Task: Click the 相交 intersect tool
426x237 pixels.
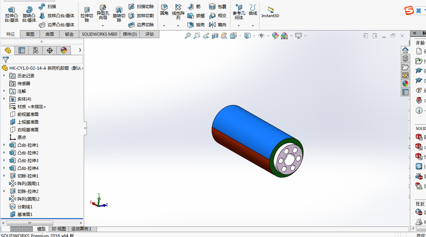Action: click(218, 16)
